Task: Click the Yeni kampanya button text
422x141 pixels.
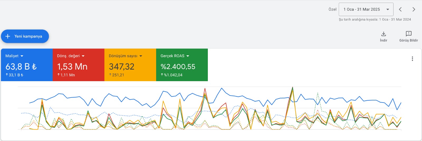Action: [x=28, y=36]
